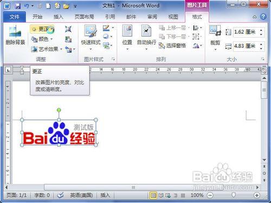Expand the Picture Border dropdown arrow
Screen dimensions: 271x203
click(113, 28)
